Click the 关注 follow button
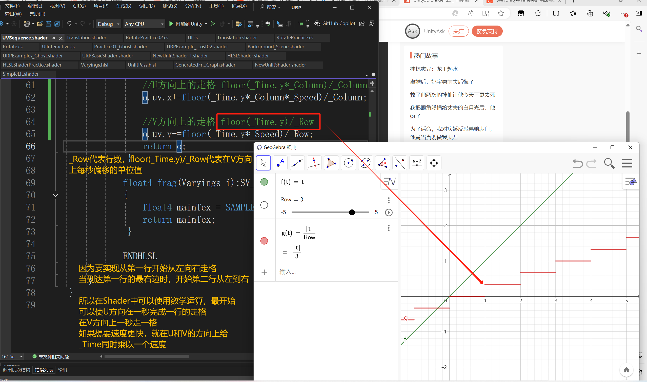The width and height of the screenshot is (647, 382). pyautogui.click(x=458, y=31)
